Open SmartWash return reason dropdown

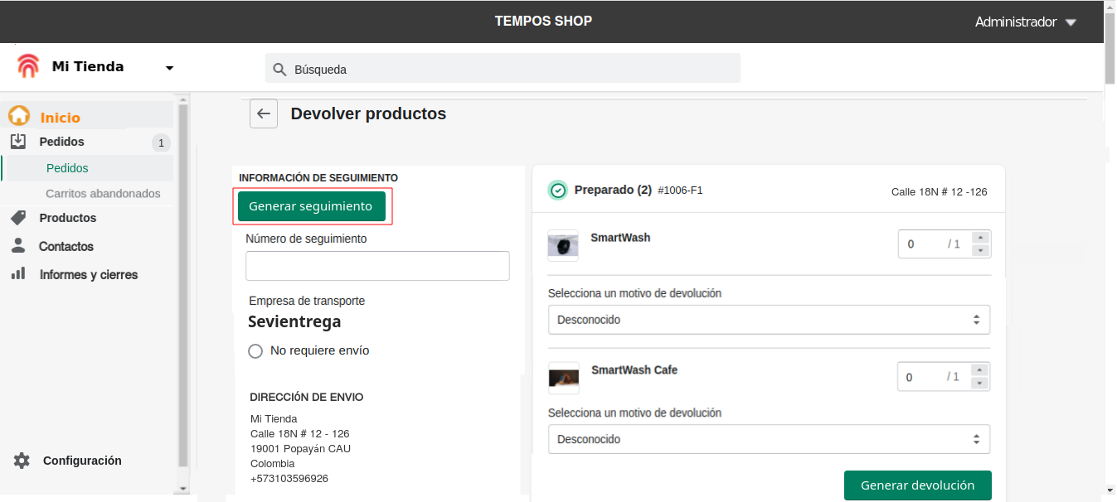tap(768, 320)
